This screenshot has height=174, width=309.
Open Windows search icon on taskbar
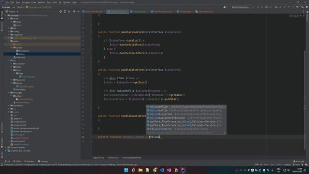tap(133, 170)
